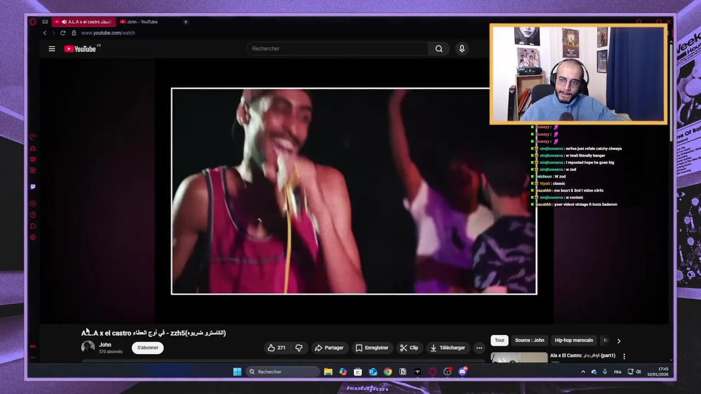The width and height of the screenshot is (701, 394).
Task: Open the John channel name link
Action: click(x=105, y=345)
